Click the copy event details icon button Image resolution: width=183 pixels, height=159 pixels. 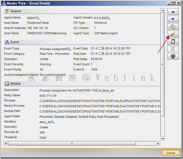pyautogui.click(x=173, y=27)
